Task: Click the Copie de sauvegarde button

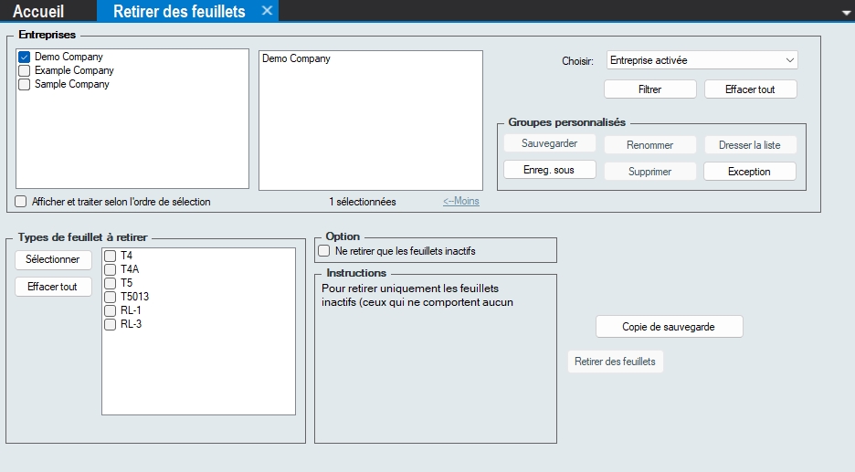Action: (669, 327)
